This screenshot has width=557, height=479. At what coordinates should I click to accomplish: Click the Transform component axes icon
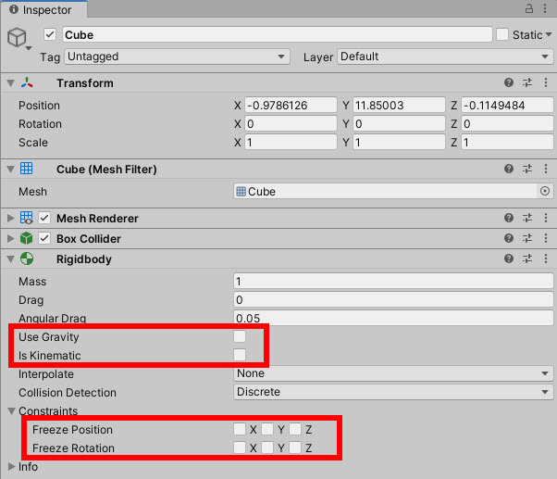pos(27,82)
